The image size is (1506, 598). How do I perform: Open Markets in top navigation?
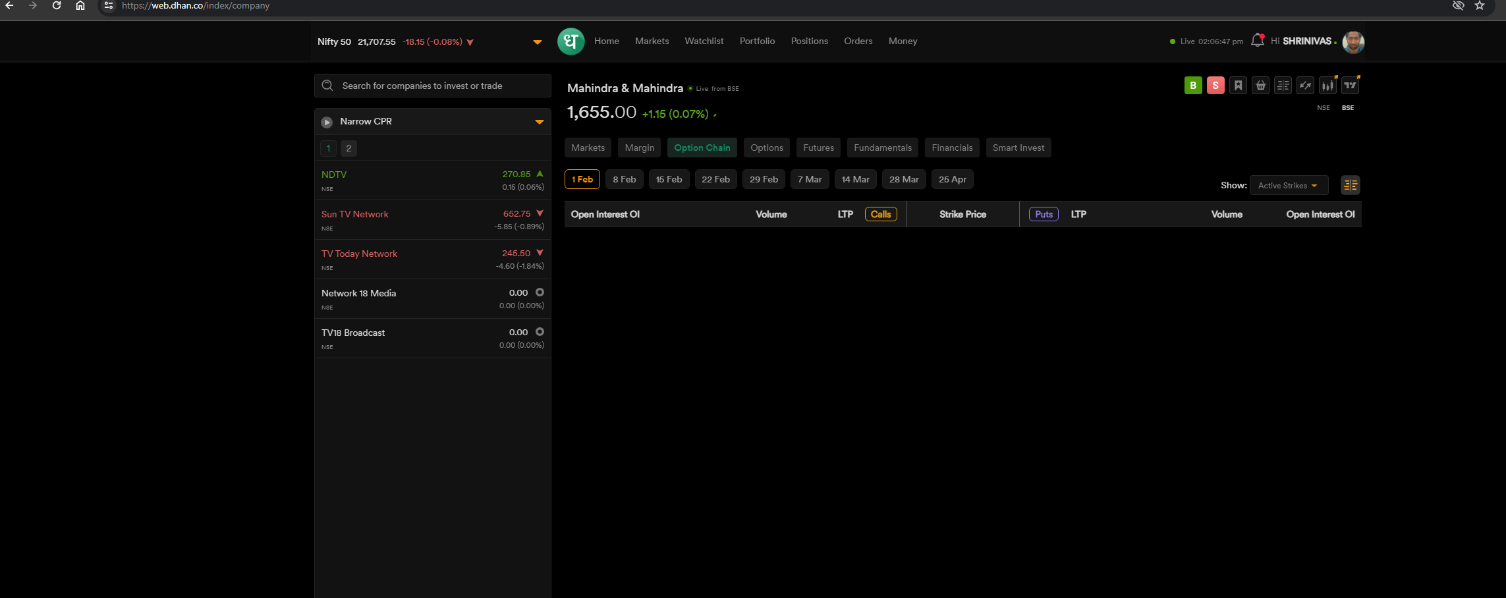(652, 41)
